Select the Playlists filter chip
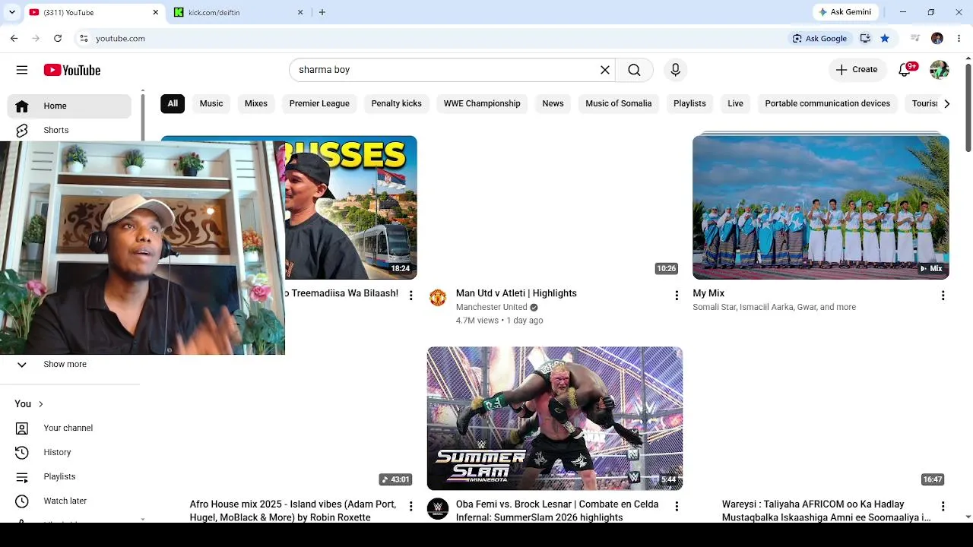The image size is (973, 547). coord(689,103)
